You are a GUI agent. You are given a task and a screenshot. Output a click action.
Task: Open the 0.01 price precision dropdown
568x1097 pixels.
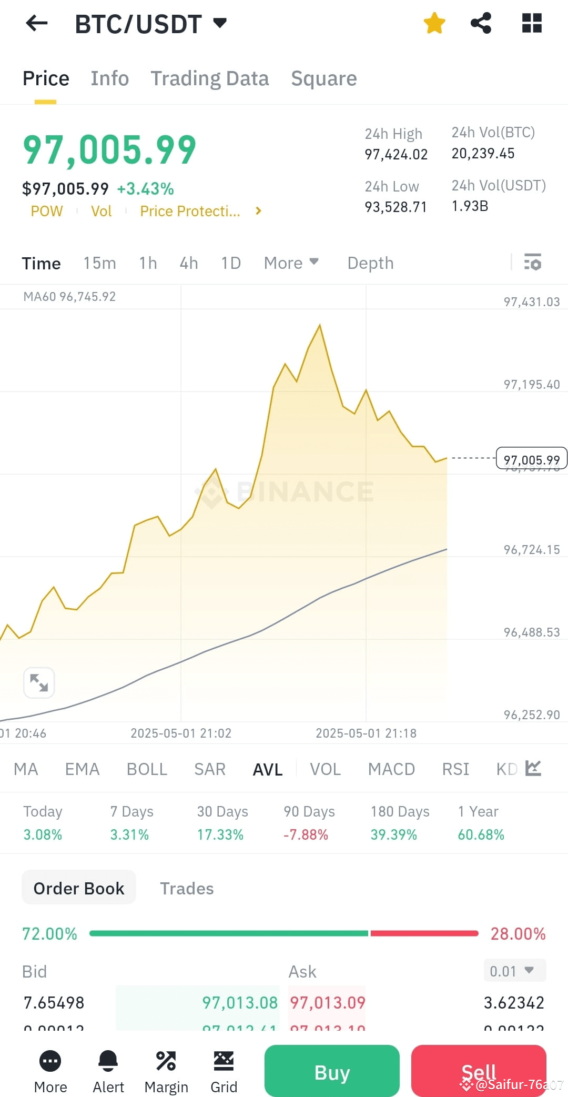(x=515, y=971)
